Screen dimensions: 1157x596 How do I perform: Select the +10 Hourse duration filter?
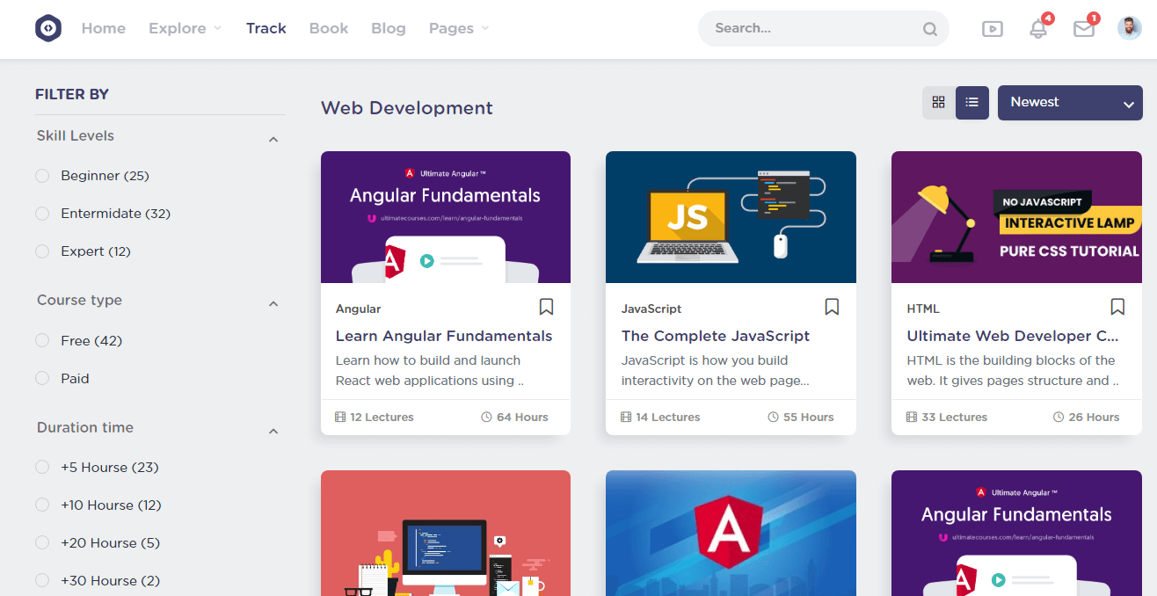pyautogui.click(x=42, y=505)
